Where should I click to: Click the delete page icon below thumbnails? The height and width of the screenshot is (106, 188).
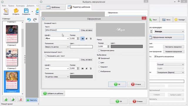[x=20, y=99]
